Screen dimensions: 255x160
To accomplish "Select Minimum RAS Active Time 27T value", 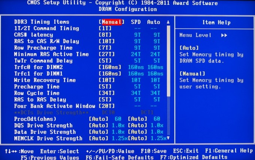I will coord(107,55).
